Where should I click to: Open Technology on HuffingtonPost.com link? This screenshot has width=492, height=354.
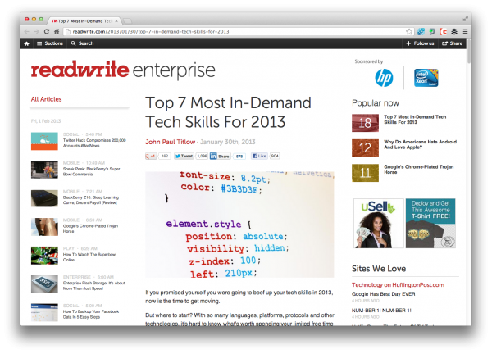pos(398,284)
